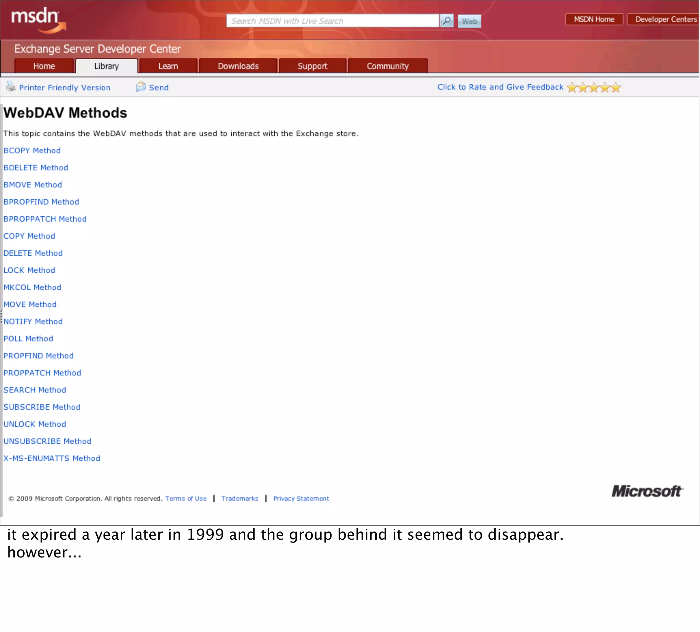Viewport: 700px width, 632px height.
Task: Click the Privacy Statement link
Action: (x=301, y=498)
